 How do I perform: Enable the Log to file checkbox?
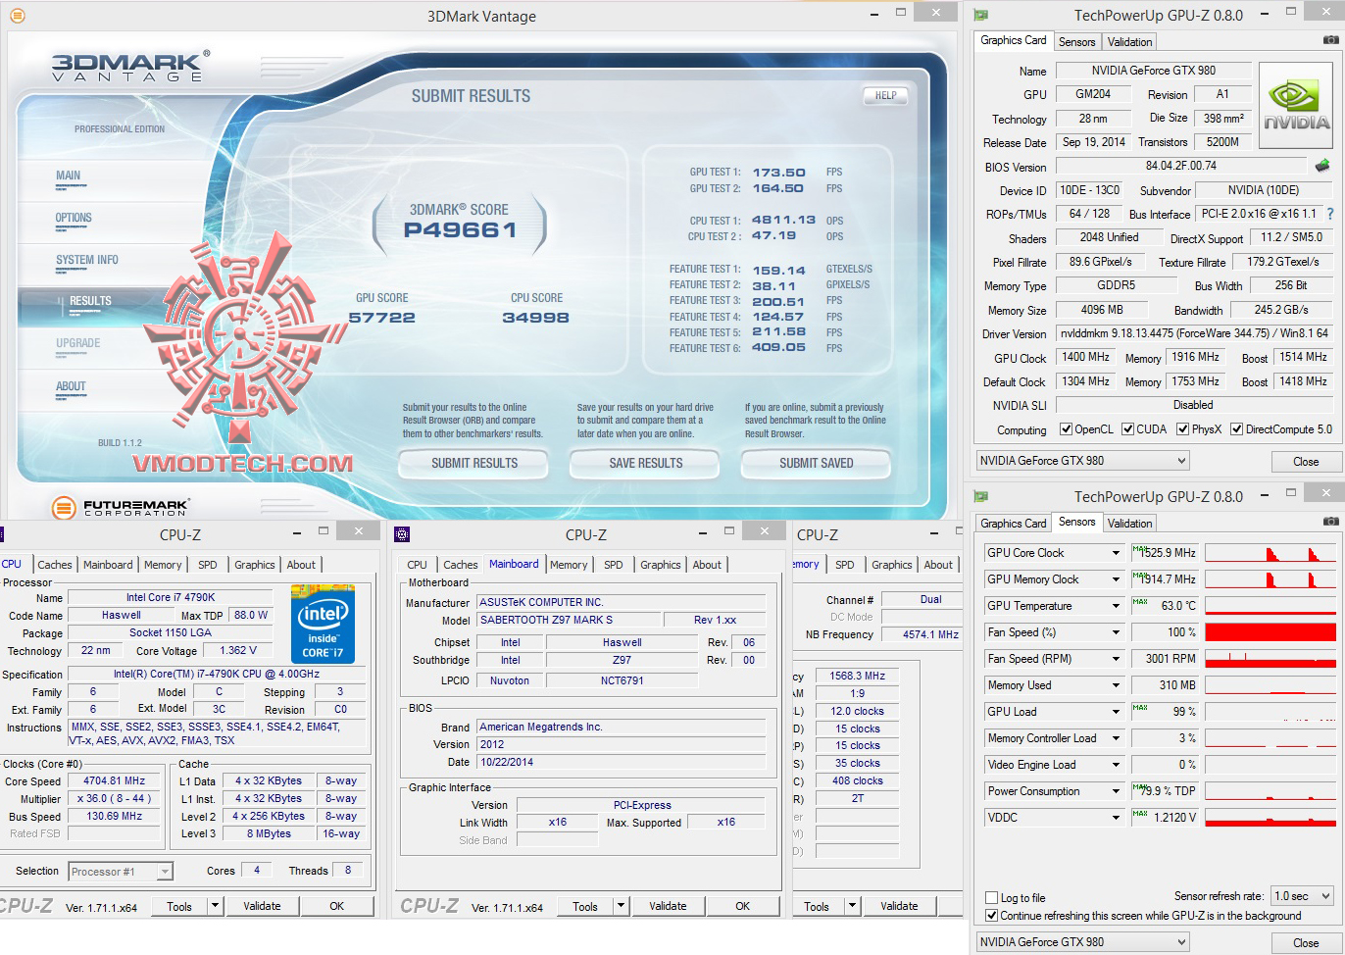[991, 897]
